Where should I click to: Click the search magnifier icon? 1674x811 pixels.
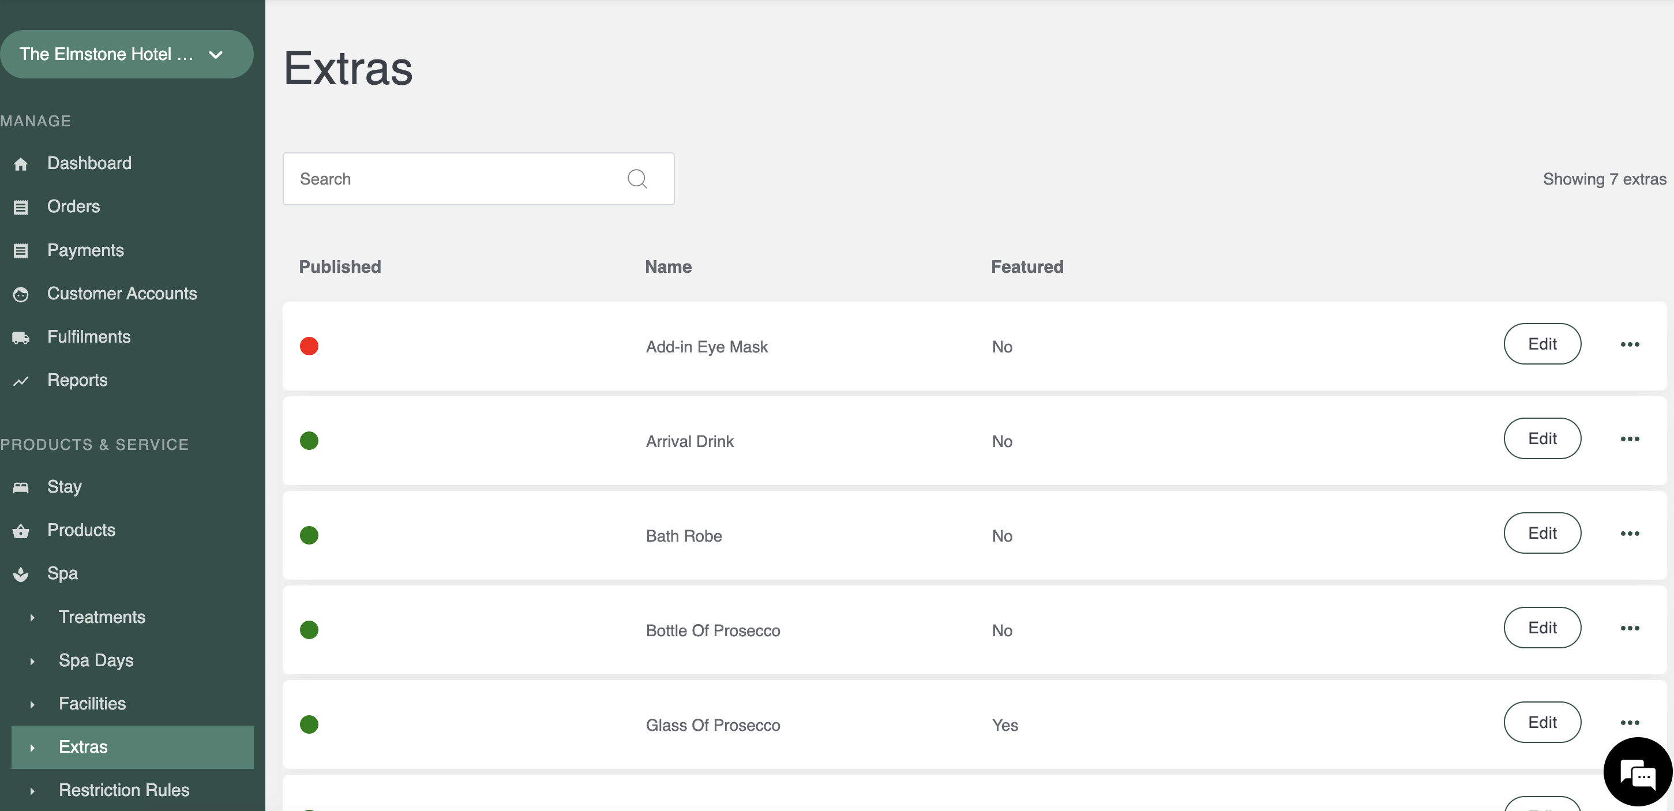pos(637,179)
